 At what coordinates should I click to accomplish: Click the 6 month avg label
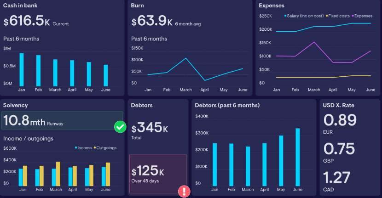tap(188, 24)
